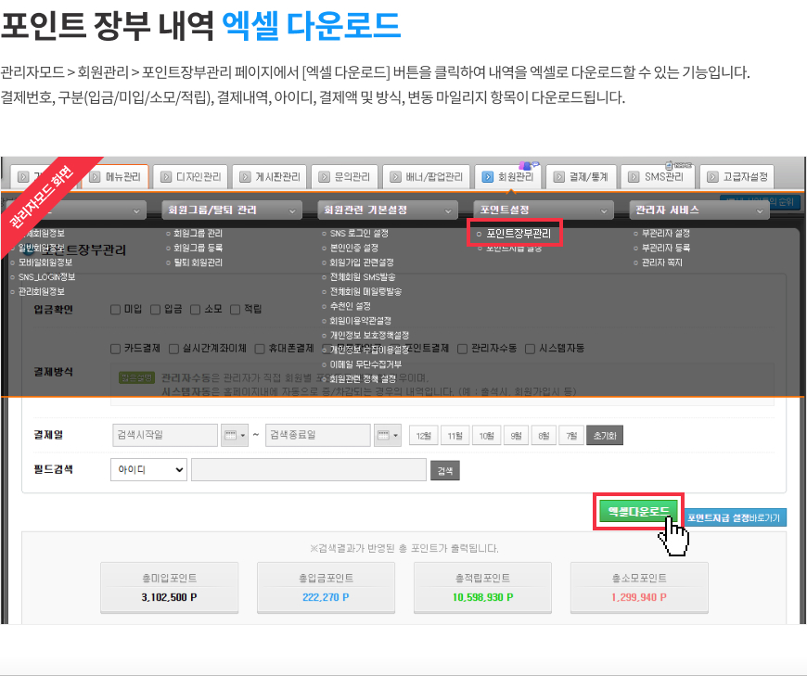Click the green 엑셀다운로드 button
The height and width of the screenshot is (676, 807).
tap(638, 511)
